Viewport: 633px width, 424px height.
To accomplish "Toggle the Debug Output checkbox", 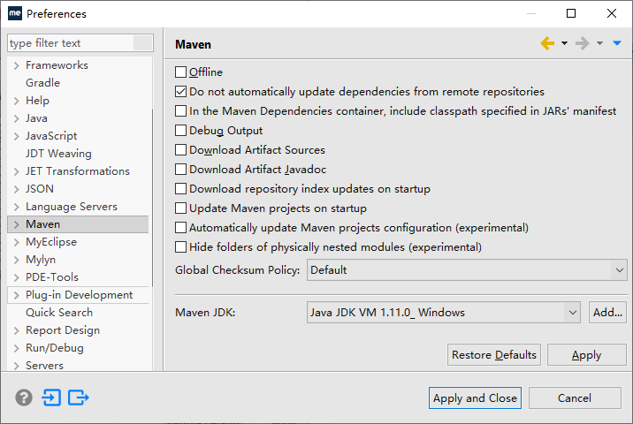I will click(x=181, y=131).
